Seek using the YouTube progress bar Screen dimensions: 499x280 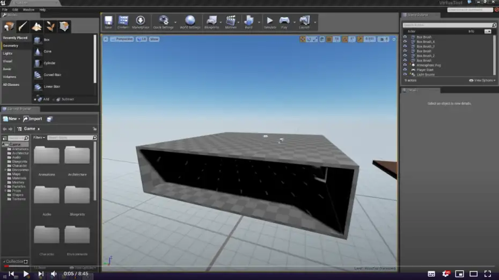[249, 266]
